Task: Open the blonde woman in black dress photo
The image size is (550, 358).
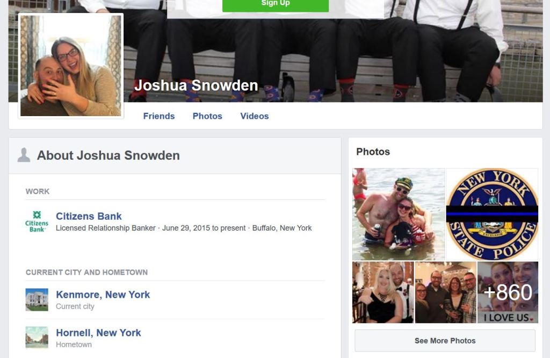Action: tap(383, 292)
